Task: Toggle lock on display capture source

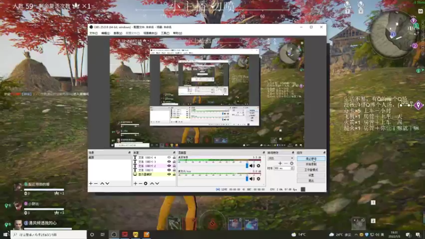Action: pos(174,174)
